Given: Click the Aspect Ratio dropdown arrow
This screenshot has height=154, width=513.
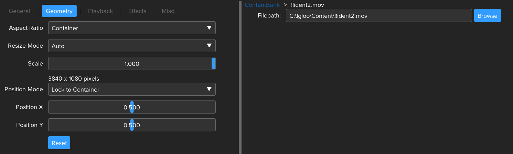Looking at the screenshot, I should pyautogui.click(x=209, y=28).
